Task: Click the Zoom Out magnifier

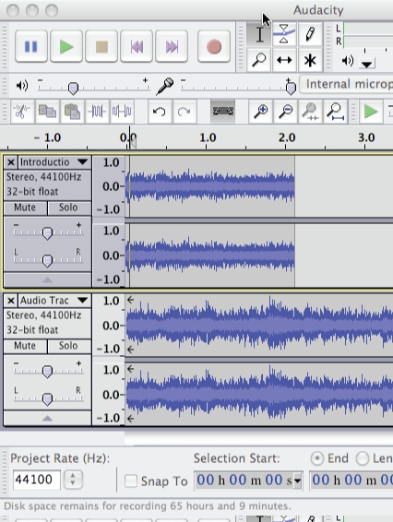Action: click(x=285, y=112)
